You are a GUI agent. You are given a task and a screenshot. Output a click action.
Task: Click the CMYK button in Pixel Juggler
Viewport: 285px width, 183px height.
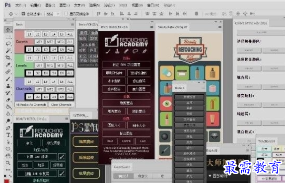coord(126,141)
